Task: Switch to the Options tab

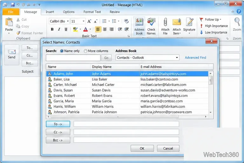Action: pyautogui.click(x=69, y=12)
